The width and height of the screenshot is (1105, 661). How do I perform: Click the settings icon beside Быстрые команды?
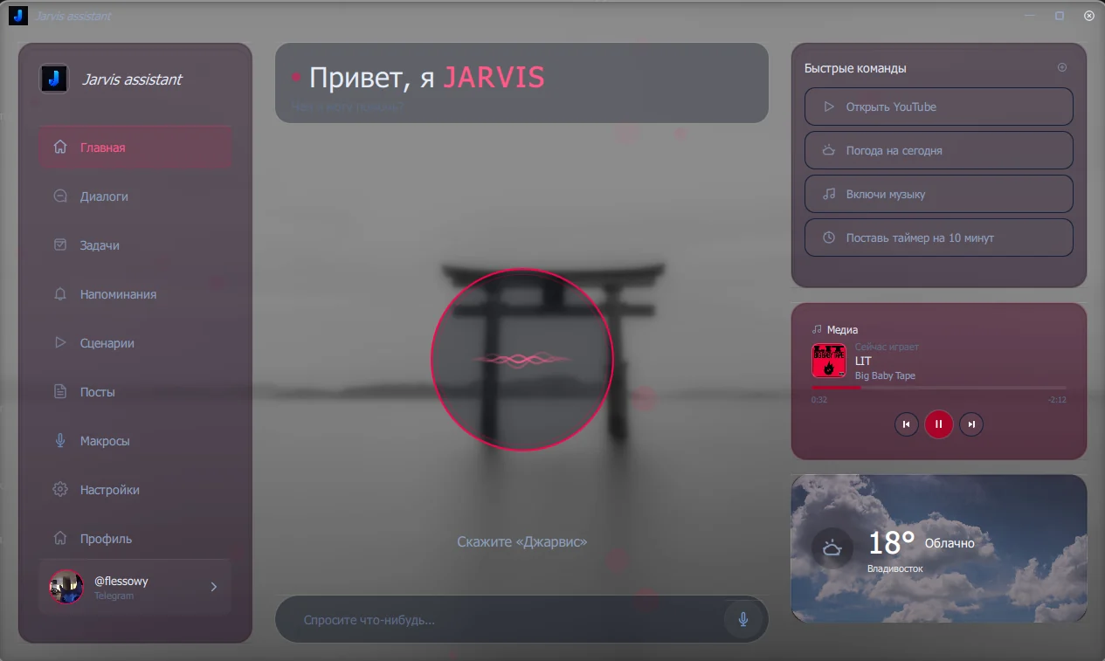(1062, 67)
